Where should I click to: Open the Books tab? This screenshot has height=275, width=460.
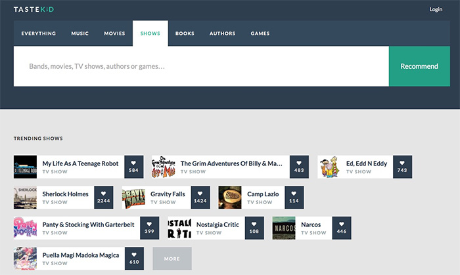coord(185,33)
